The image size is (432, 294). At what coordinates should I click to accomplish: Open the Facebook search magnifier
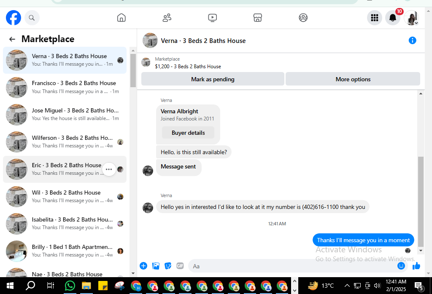click(32, 18)
